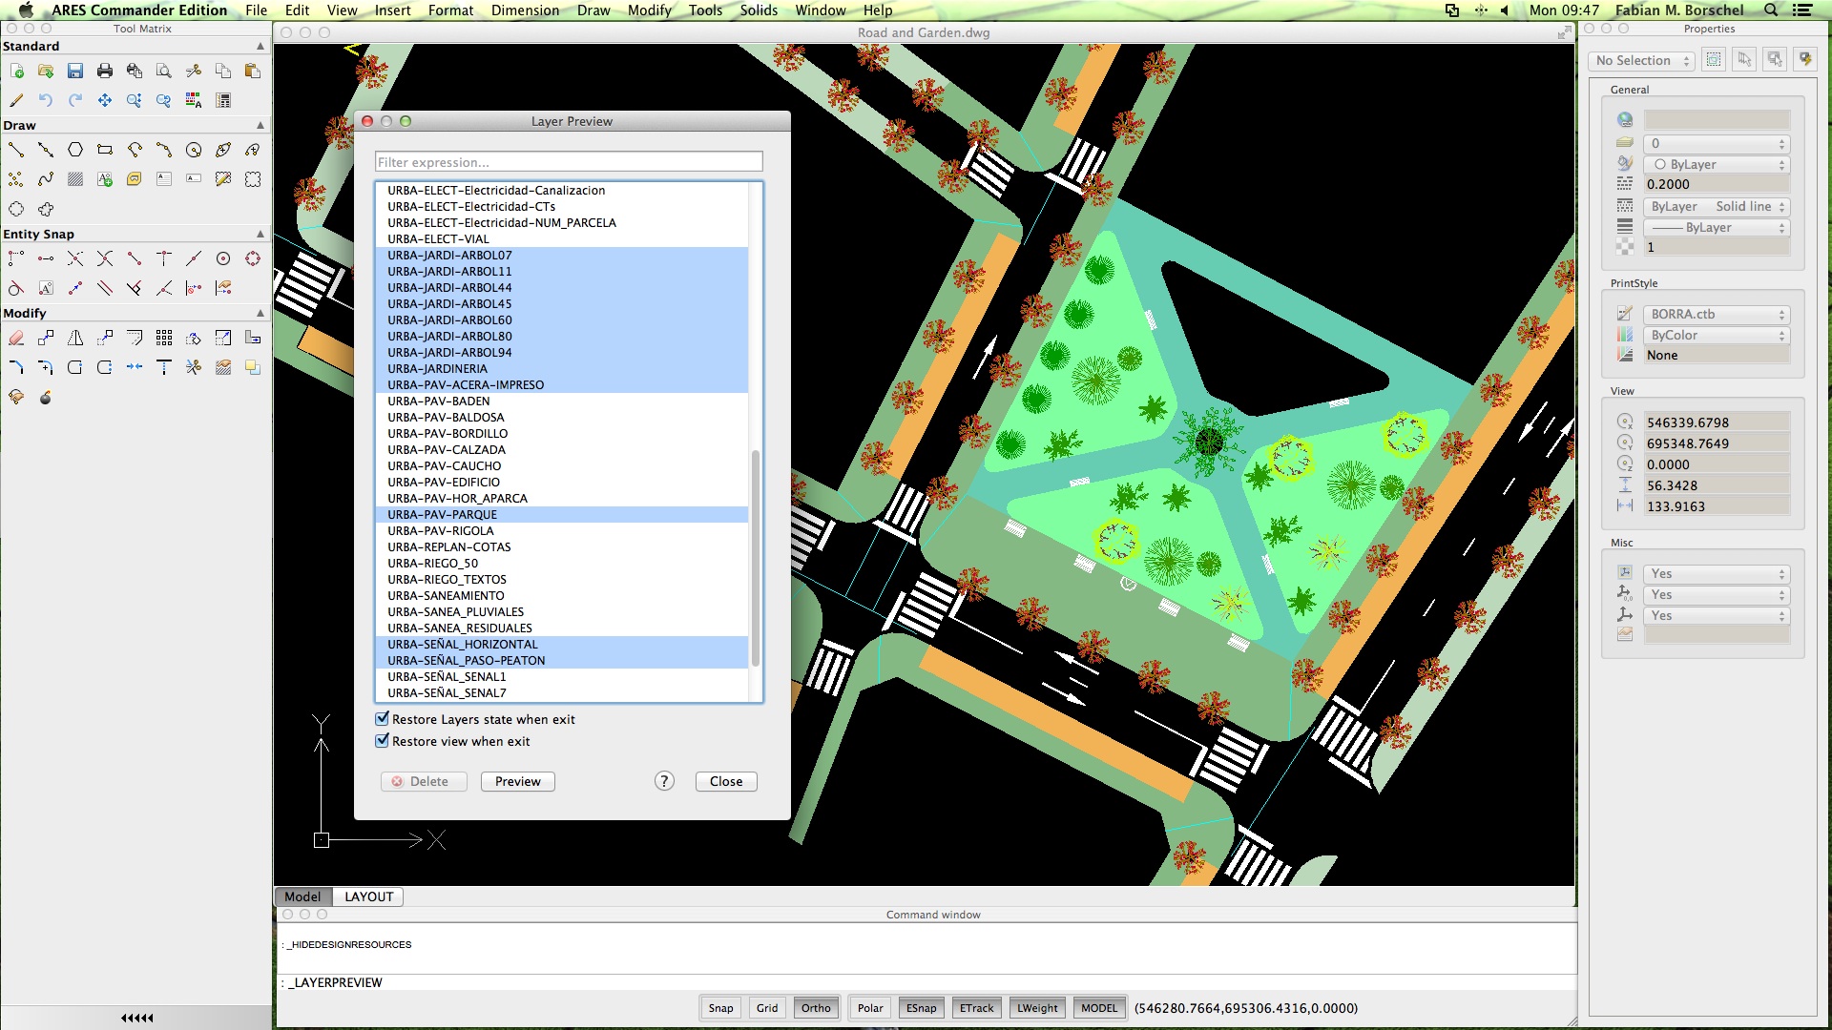This screenshot has height=1030, width=1832.
Task: Switch to the LAYOUT tab
Action: pyautogui.click(x=368, y=896)
